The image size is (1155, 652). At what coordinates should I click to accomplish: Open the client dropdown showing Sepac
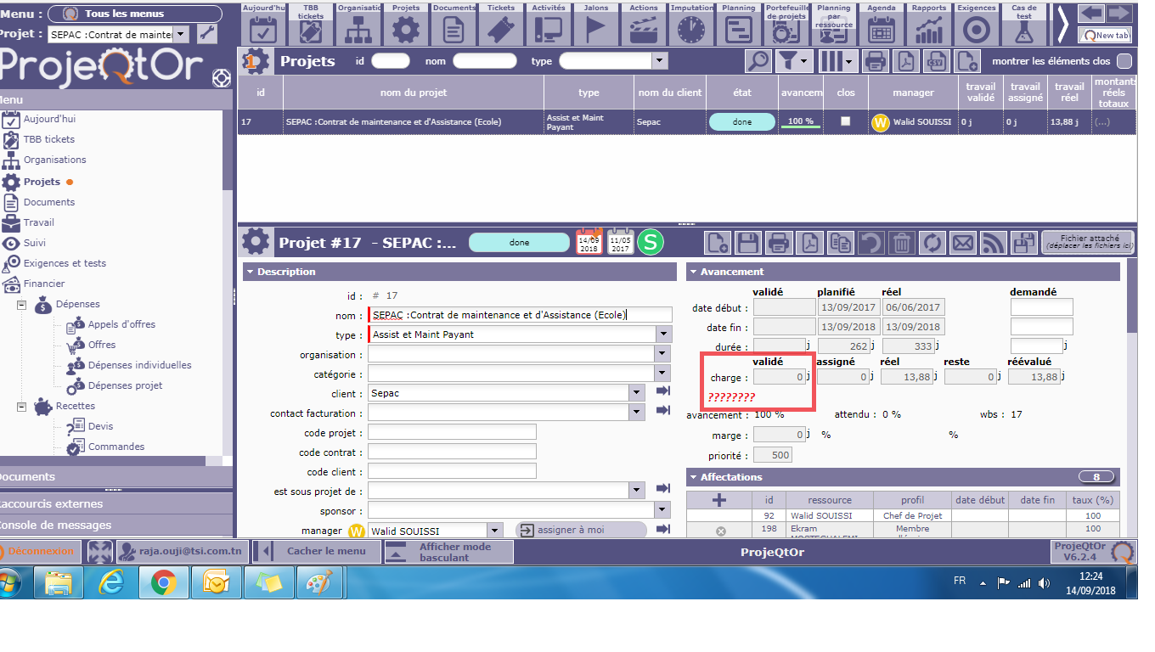636,393
